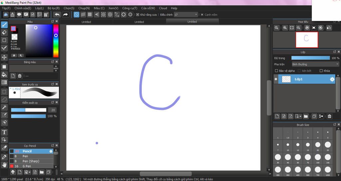Select the Magic Wand tool
341x181 pixels.
4,107
